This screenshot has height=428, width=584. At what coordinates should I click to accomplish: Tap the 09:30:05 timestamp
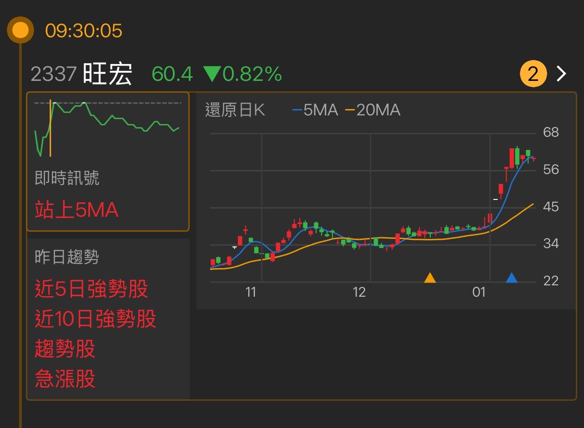point(84,31)
